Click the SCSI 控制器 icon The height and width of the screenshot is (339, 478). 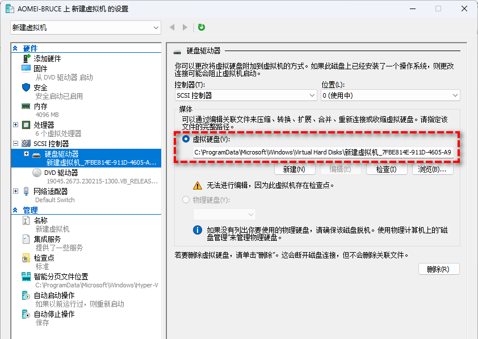(x=26, y=143)
